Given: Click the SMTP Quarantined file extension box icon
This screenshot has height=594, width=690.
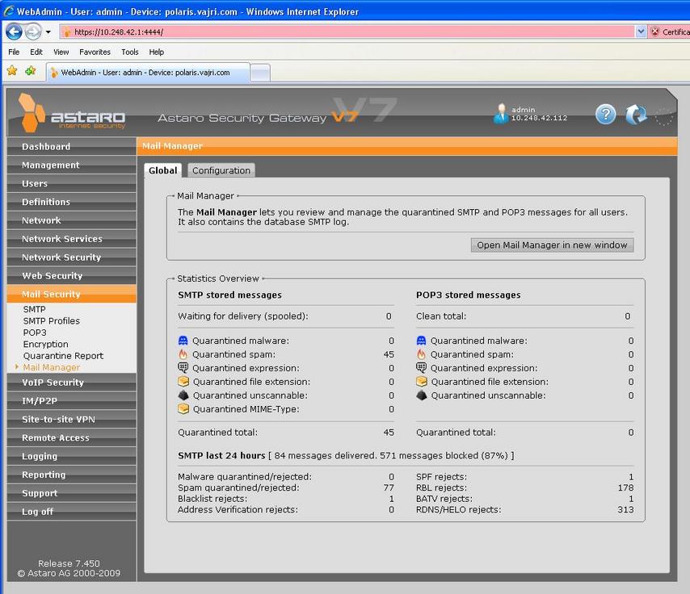Looking at the screenshot, I should pyautogui.click(x=183, y=381).
